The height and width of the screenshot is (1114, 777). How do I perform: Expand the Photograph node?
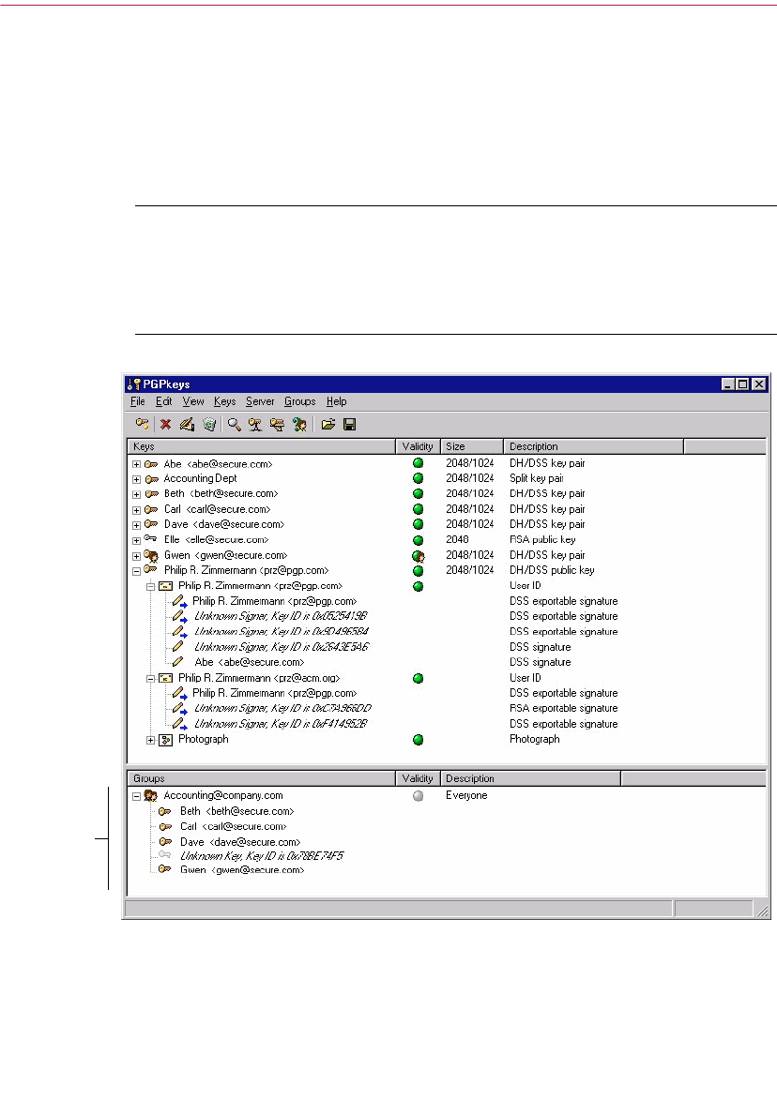point(151,740)
